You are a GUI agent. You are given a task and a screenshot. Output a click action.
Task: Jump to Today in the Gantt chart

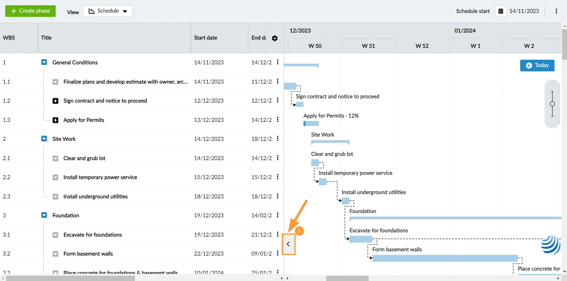537,65
